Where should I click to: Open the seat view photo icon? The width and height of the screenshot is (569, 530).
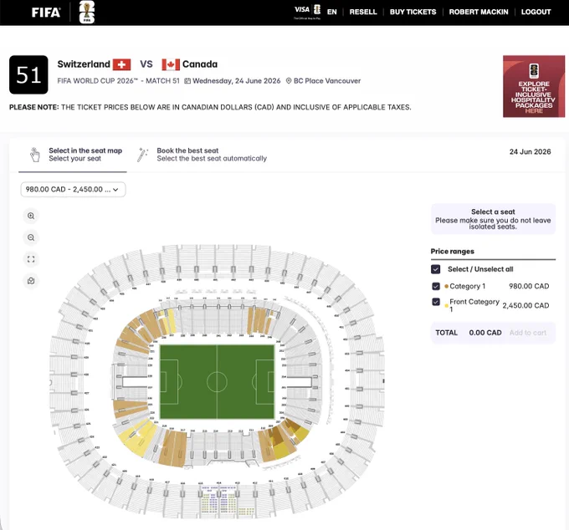[31, 281]
